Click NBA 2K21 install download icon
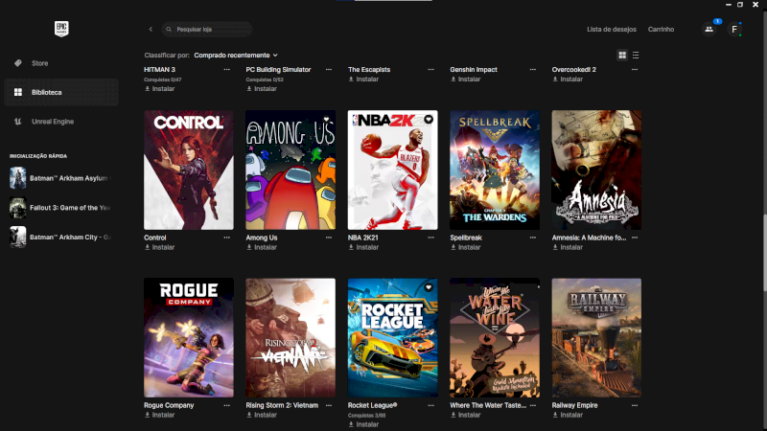 pos(351,247)
